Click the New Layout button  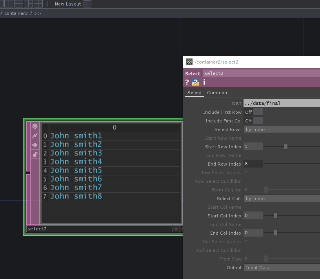(x=69, y=4)
